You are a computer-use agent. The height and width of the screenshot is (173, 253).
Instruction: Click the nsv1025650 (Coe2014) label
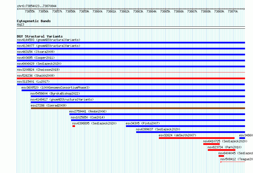[88, 117]
